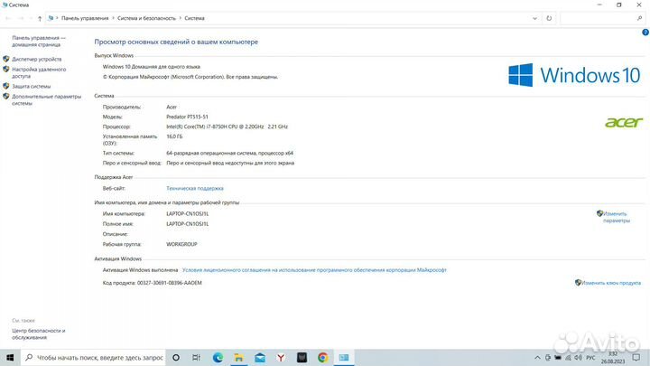Image resolution: width=650 pixels, height=366 pixels.
Task: Go to Control Panel home page
Action: [x=39, y=41]
